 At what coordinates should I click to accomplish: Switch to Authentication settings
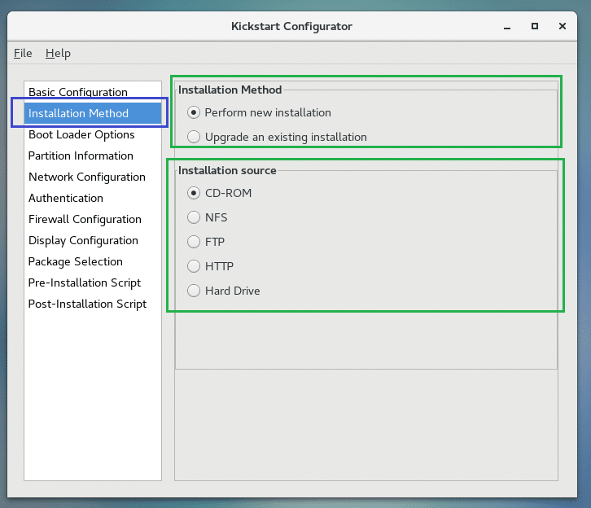pyautogui.click(x=66, y=198)
